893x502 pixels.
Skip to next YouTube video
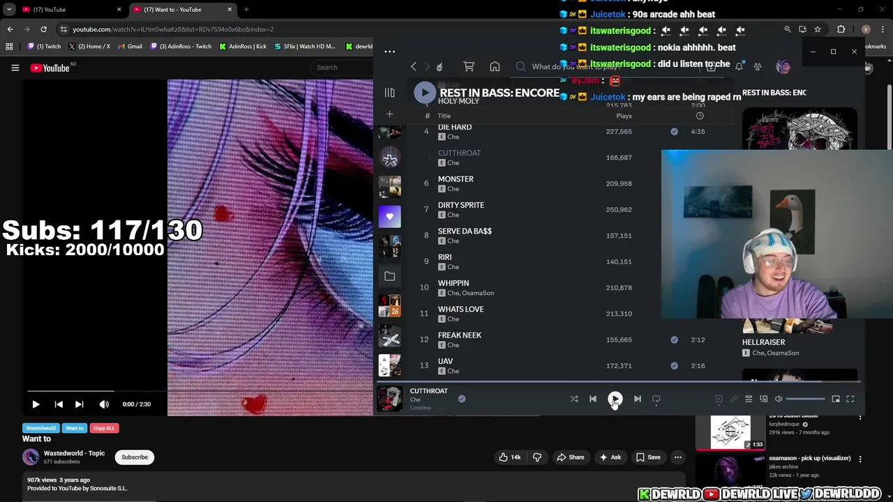tap(79, 404)
